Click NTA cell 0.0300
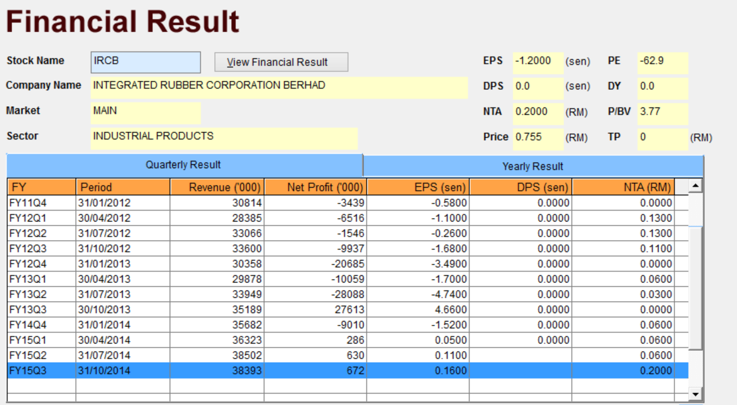 pyautogui.click(x=623, y=294)
